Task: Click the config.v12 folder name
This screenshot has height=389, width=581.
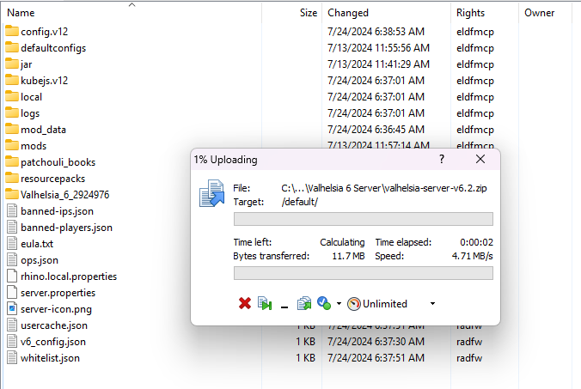Action: (x=44, y=32)
